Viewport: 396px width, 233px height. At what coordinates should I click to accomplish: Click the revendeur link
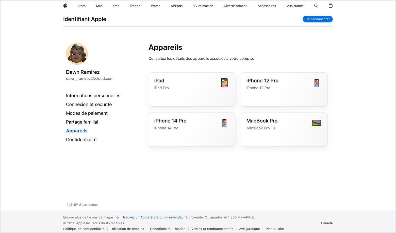pyautogui.click(x=177, y=217)
